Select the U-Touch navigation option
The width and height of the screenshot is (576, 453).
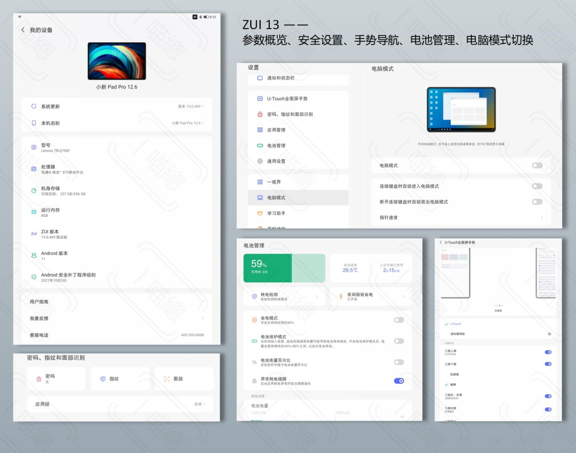(x=455, y=324)
